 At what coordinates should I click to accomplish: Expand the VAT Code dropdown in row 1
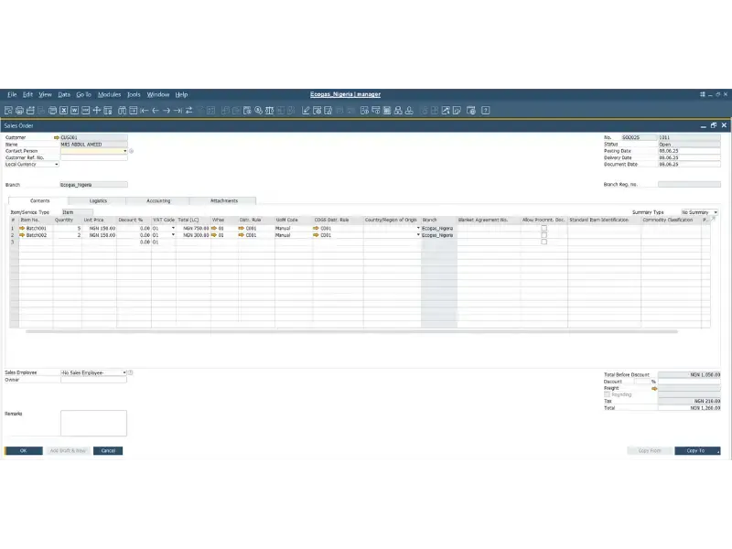pyautogui.click(x=173, y=226)
